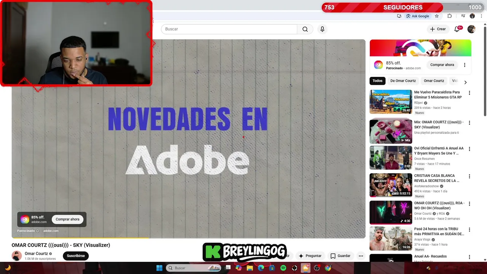This screenshot has width=487, height=274.
Task: Click Comprar ahora on video ad overlay
Action: 67,220
